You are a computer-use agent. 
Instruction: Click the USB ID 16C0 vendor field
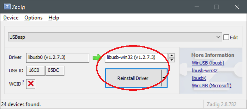coord(36,71)
